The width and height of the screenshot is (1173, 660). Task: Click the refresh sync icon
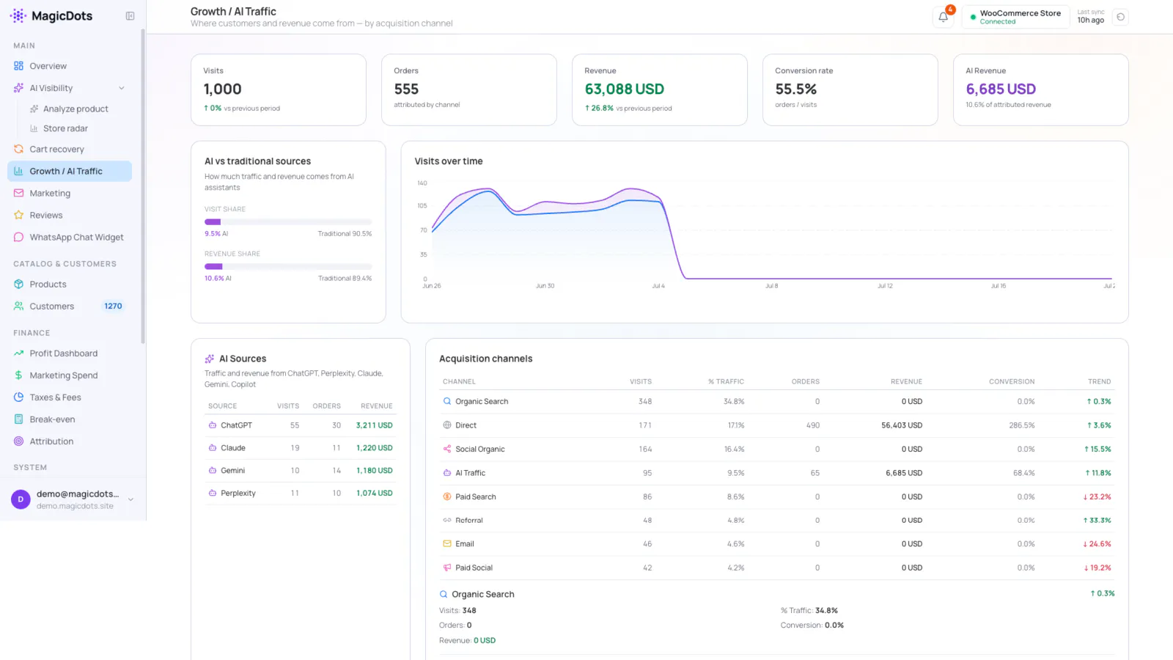coord(1120,17)
